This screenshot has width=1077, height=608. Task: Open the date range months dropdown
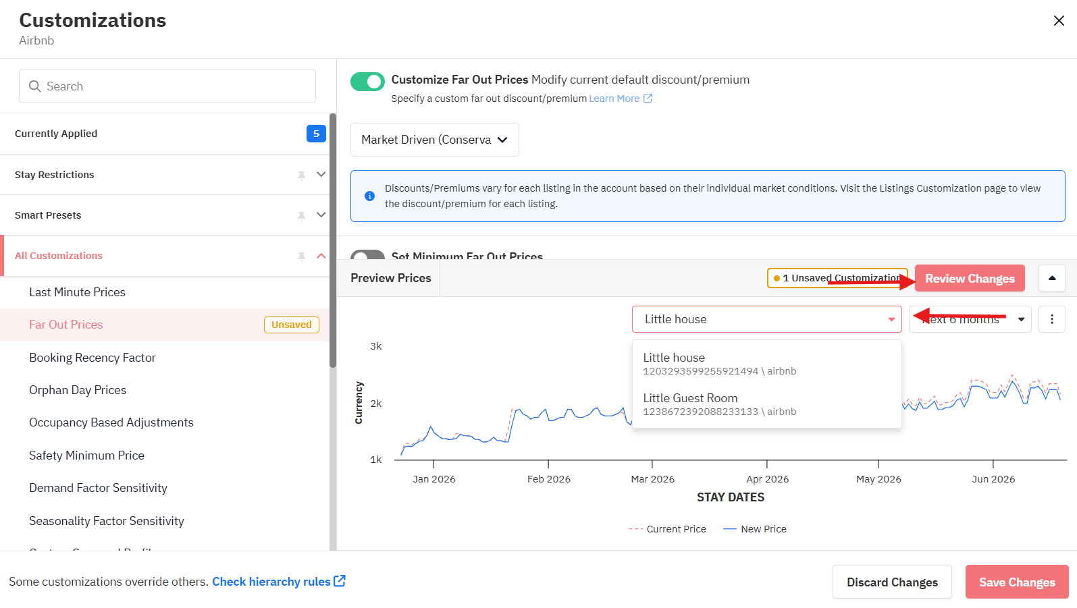pyautogui.click(x=969, y=319)
